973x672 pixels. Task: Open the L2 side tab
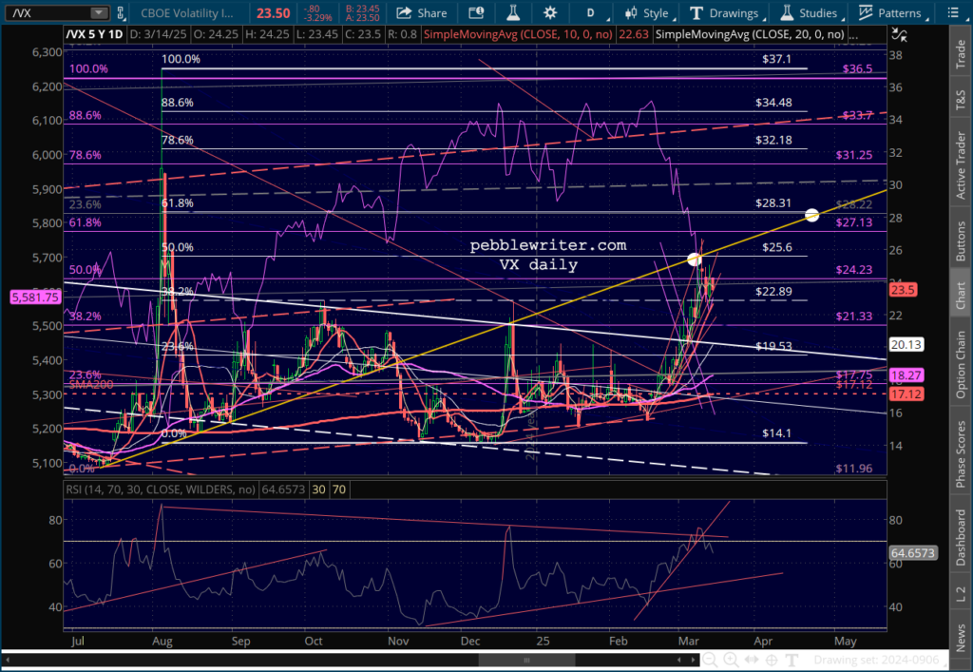click(x=960, y=594)
